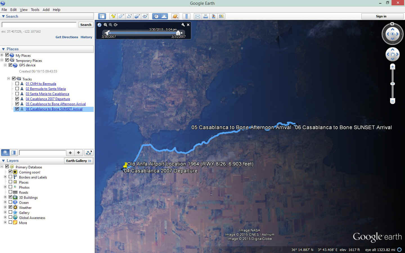This screenshot has height=253, width=405.
Task: Uncheck 05 Casablanca to Bone Afternoon track
Action: click(17, 104)
